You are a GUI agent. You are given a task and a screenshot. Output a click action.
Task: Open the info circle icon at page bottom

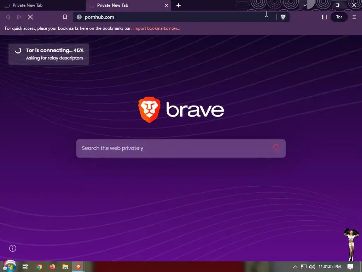click(x=13, y=248)
